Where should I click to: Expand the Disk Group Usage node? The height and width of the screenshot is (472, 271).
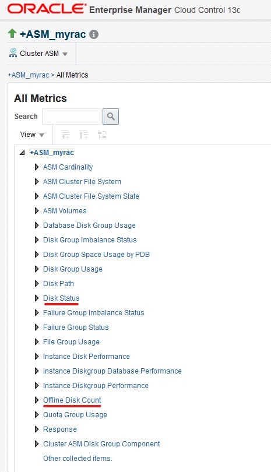[37, 269]
